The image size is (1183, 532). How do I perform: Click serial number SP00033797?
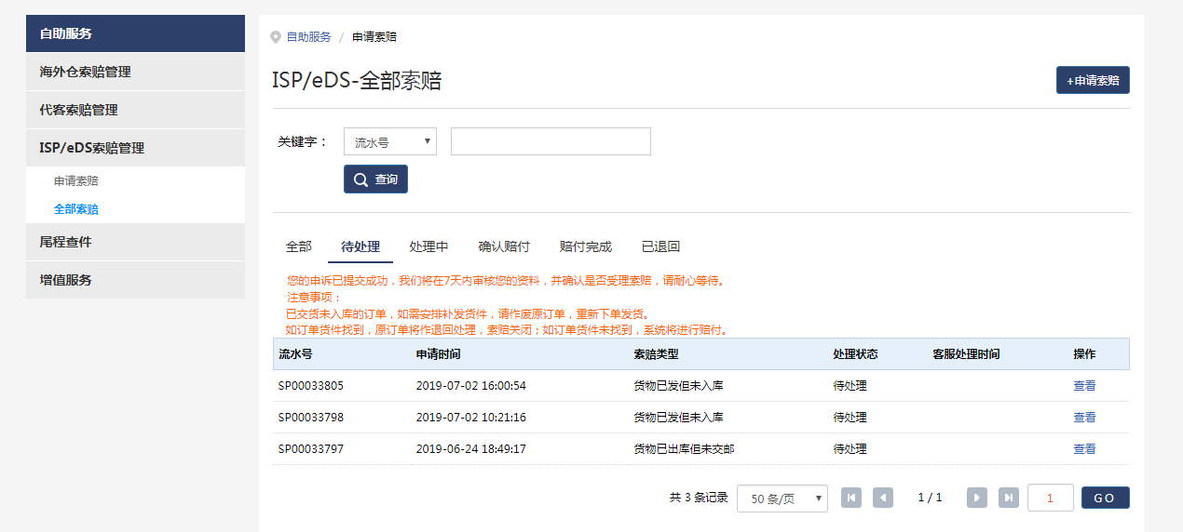[311, 449]
